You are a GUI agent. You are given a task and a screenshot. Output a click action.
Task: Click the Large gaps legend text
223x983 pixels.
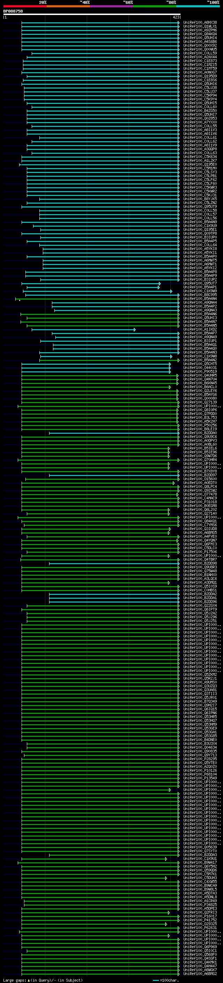pos(43,980)
